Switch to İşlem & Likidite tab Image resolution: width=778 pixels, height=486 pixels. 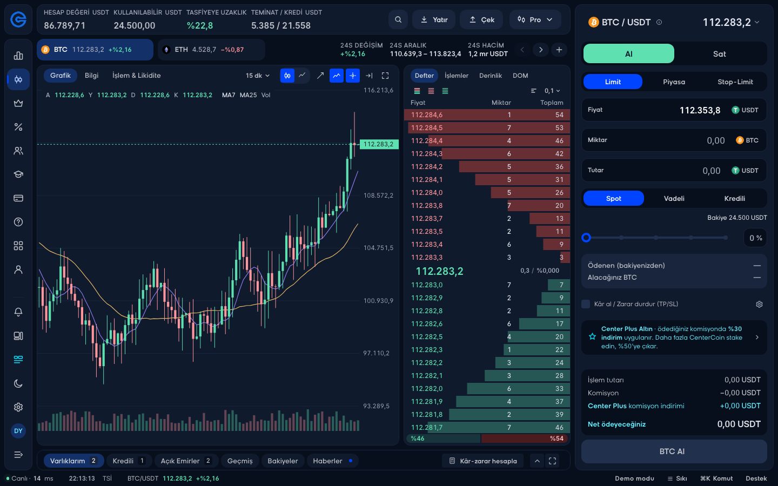(137, 76)
